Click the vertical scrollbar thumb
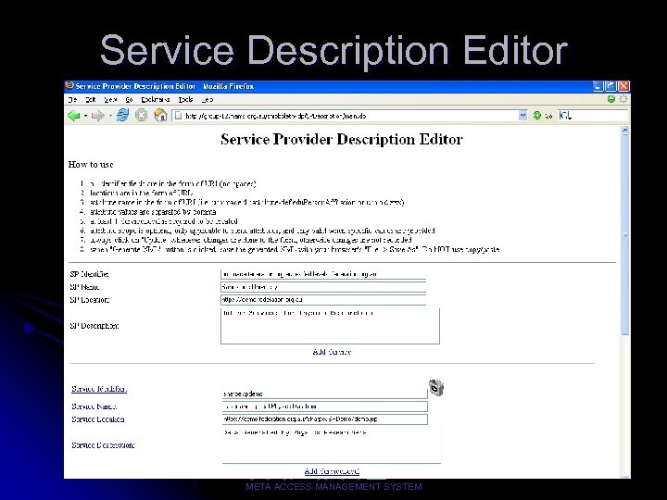The height and width of the screenshot is (500, 667). pyautogui.click(x=625, y=235)
